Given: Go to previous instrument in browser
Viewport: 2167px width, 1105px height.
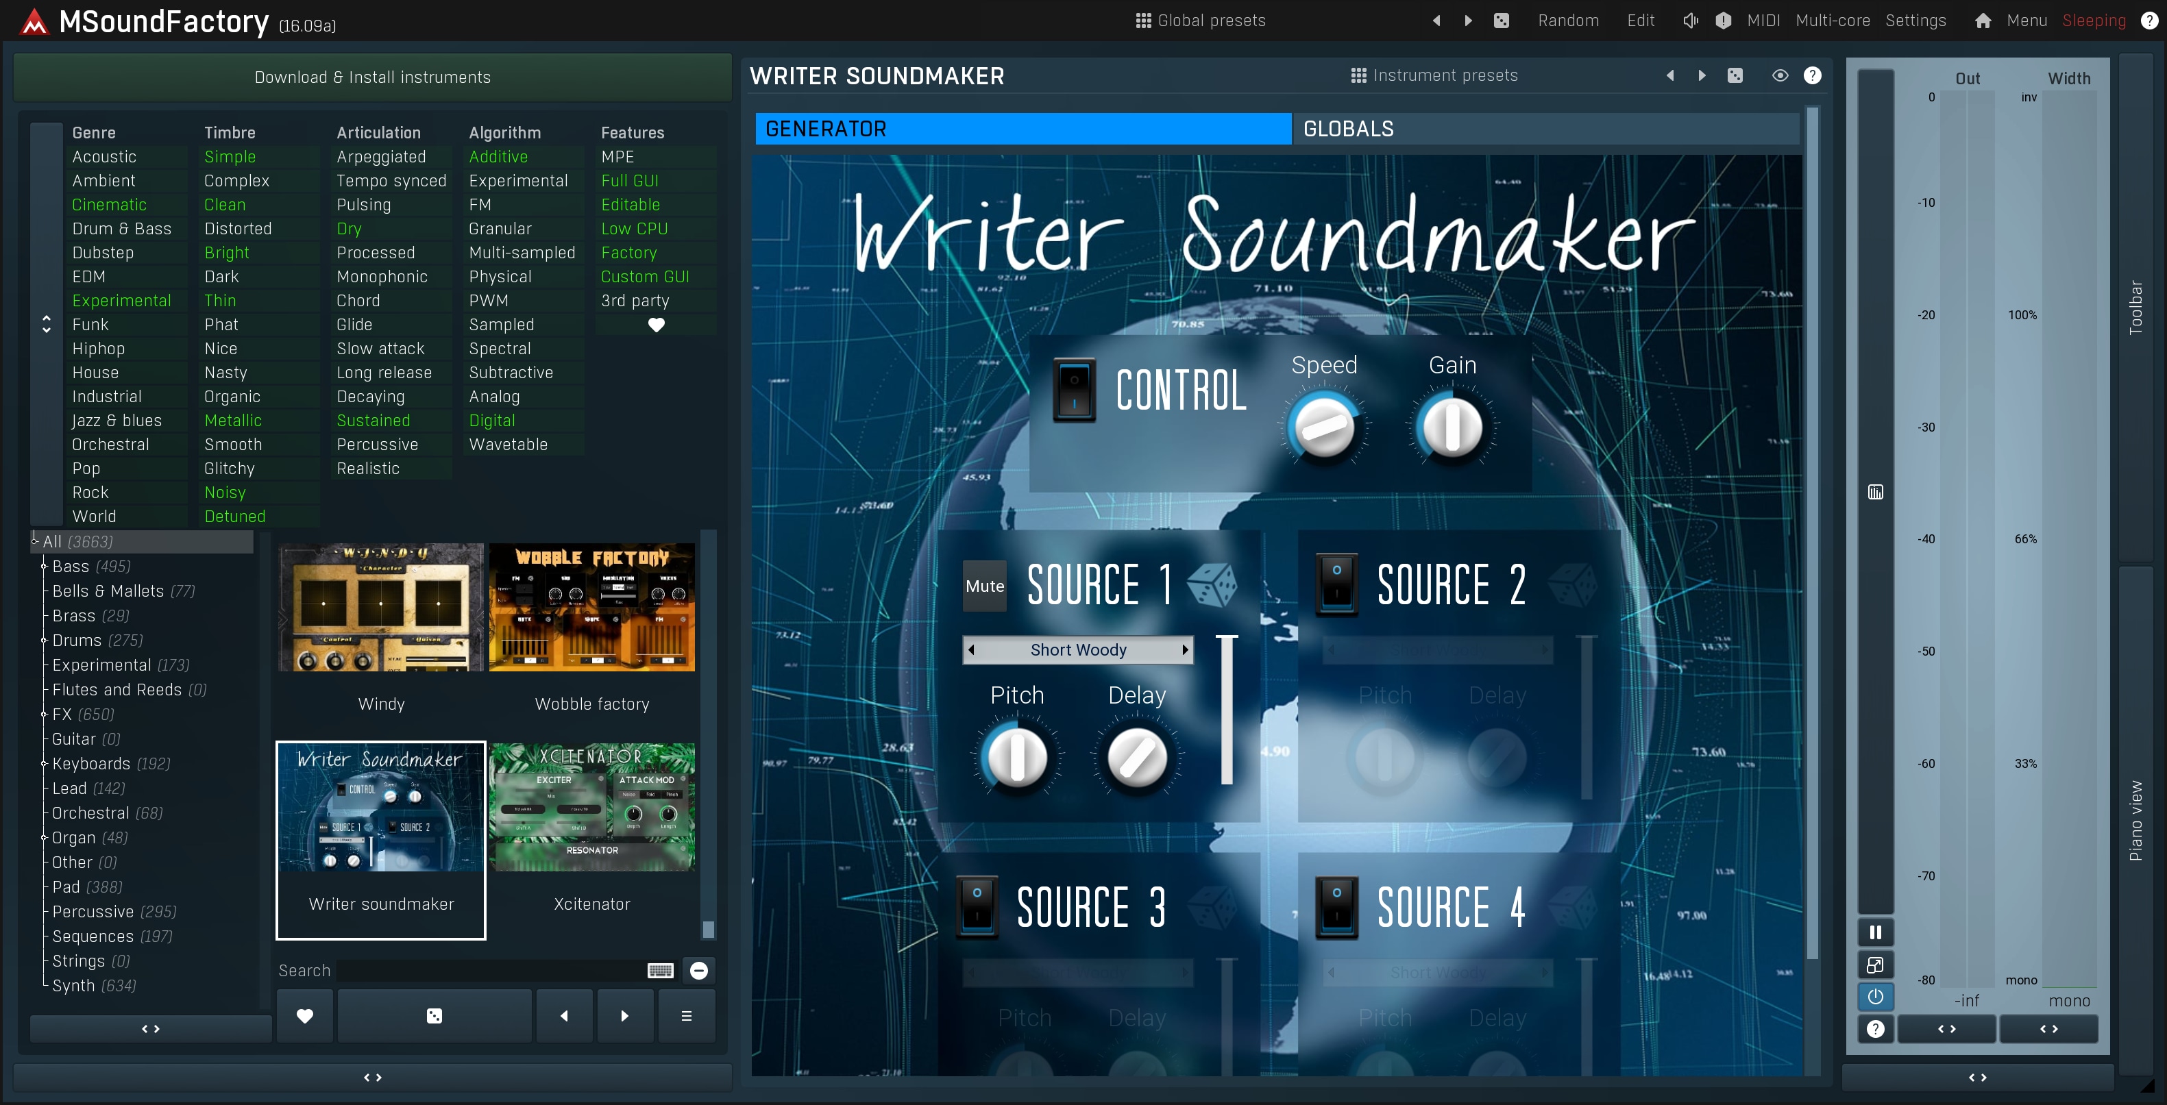Looking at the screenshot, I should [565, 1016].
